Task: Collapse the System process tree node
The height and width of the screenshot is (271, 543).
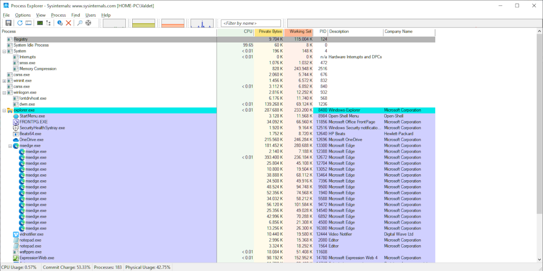Action: pos(4,51)
